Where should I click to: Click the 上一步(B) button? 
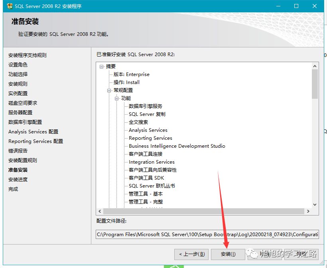191,254
